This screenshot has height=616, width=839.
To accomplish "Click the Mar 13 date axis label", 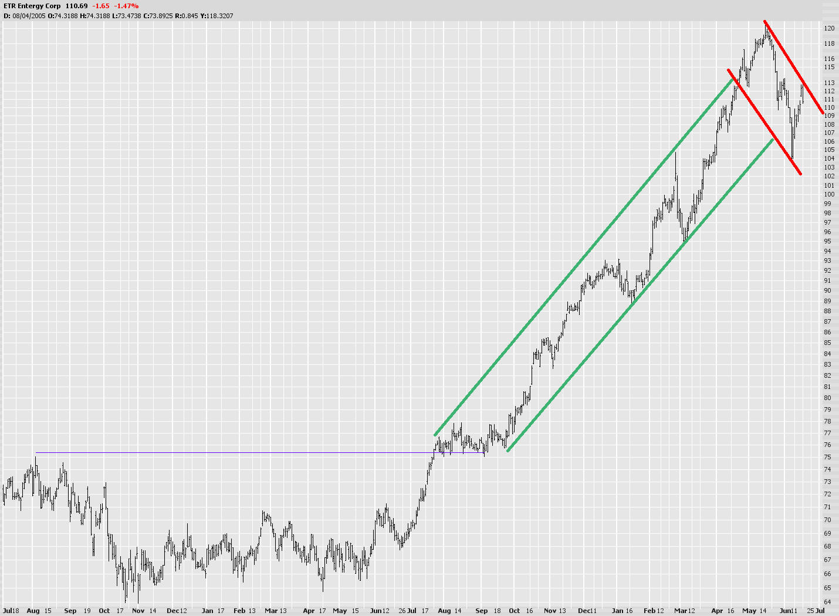I will coord(275,611).
